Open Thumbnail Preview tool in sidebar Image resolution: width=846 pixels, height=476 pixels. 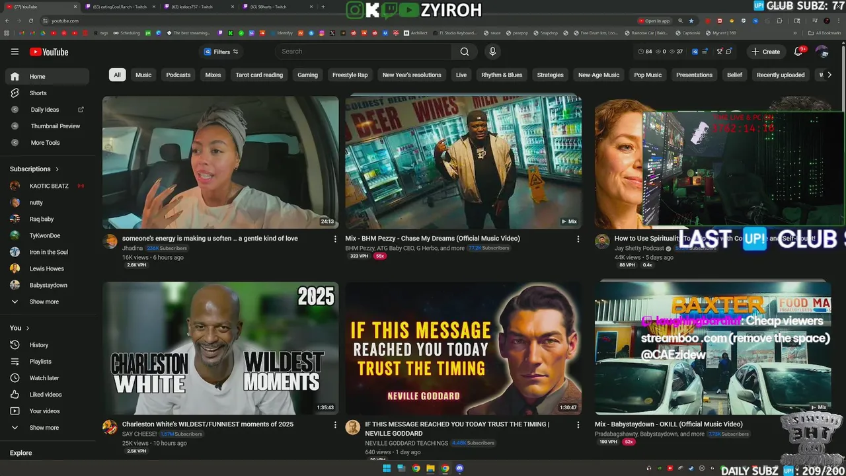click(56, 126)
